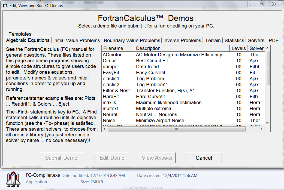Sort list by Description column header
Image resolution: width=284 pixels, height=190 pixels.
point(182,48)
